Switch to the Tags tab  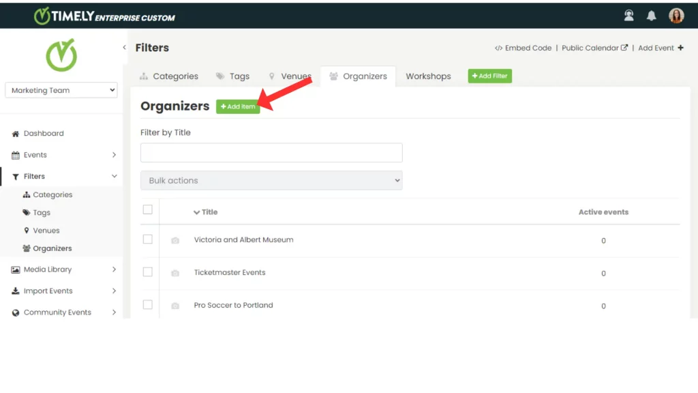click(x=232, y=76)
